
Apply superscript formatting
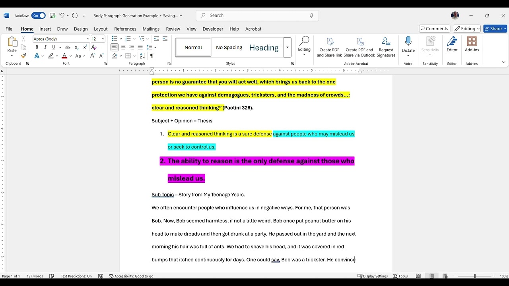(85, 47)
